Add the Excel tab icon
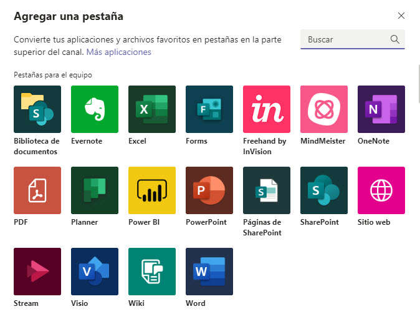Image resolution: width=420 pixels, height=324 pixels. pos(152,109)
